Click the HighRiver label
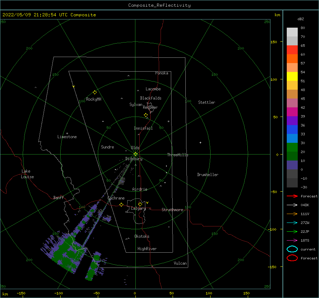Viewport: 319px width, 298px height. pos(147,249)
